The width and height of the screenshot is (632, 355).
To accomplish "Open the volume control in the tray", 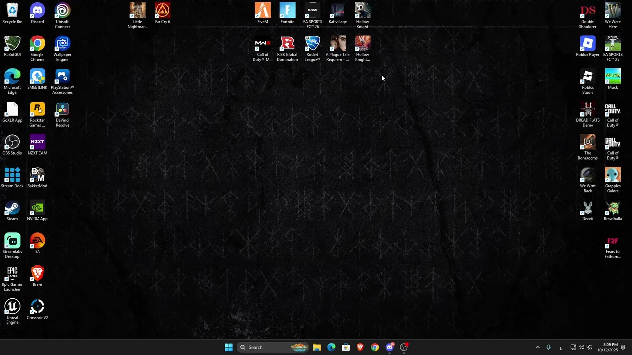I will [x=581, y=347].
